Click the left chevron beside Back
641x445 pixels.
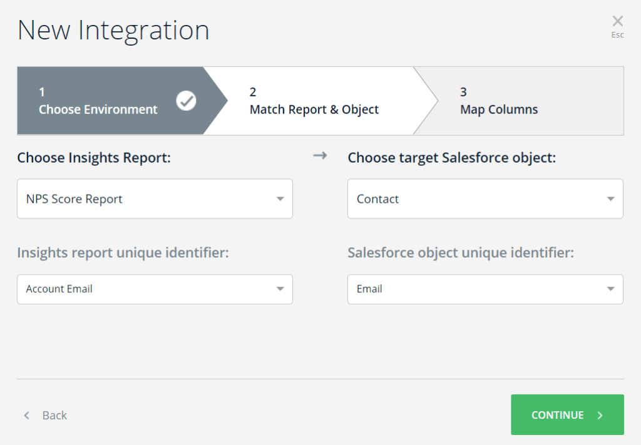coord(26,415)
